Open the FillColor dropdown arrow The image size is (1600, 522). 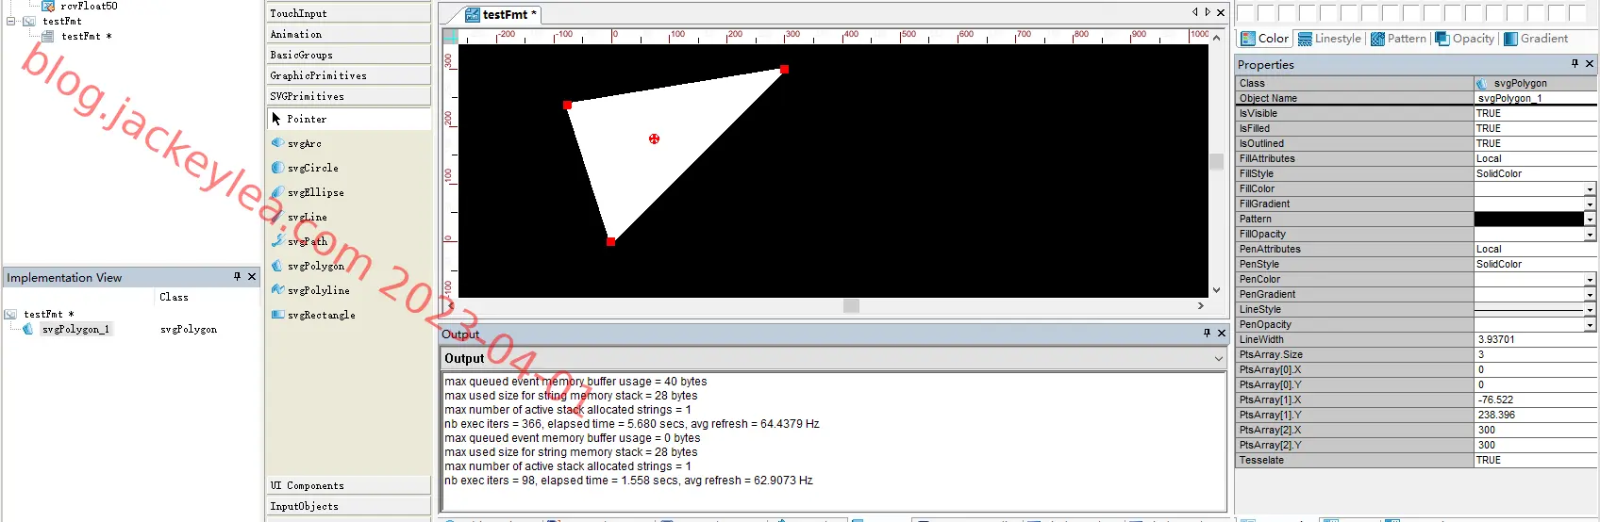click(x=1590, y=189)
